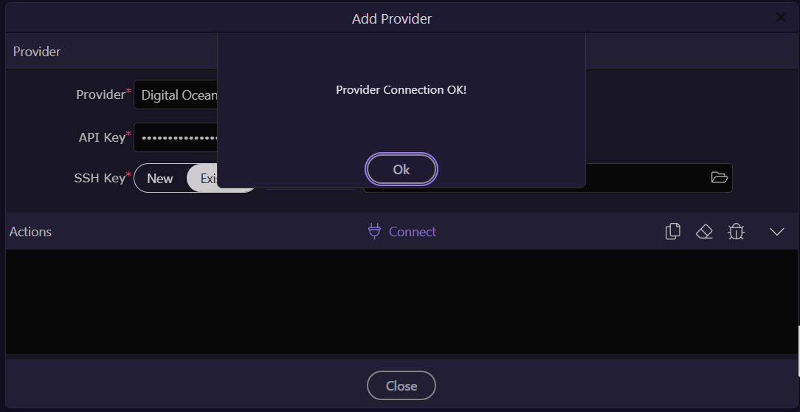Click the SSH Key field label
Screen dimensions: 800x412
pyautogui.click(x=100, y=178)
